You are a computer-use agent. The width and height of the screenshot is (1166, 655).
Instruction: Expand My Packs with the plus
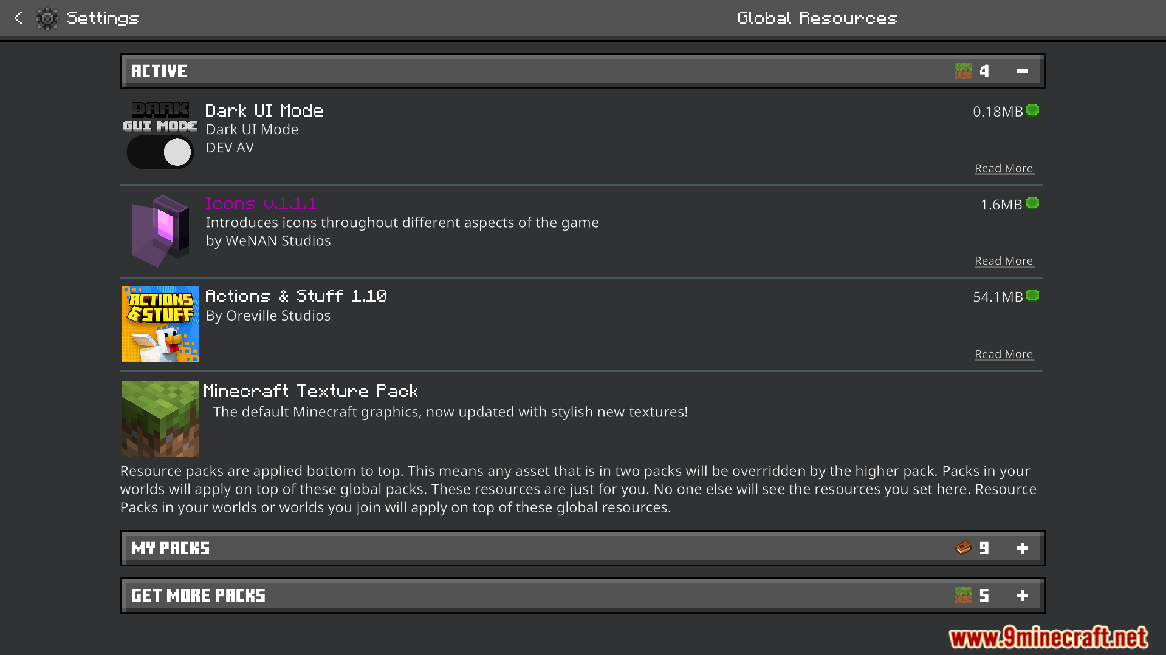(x=1023, y=548)
